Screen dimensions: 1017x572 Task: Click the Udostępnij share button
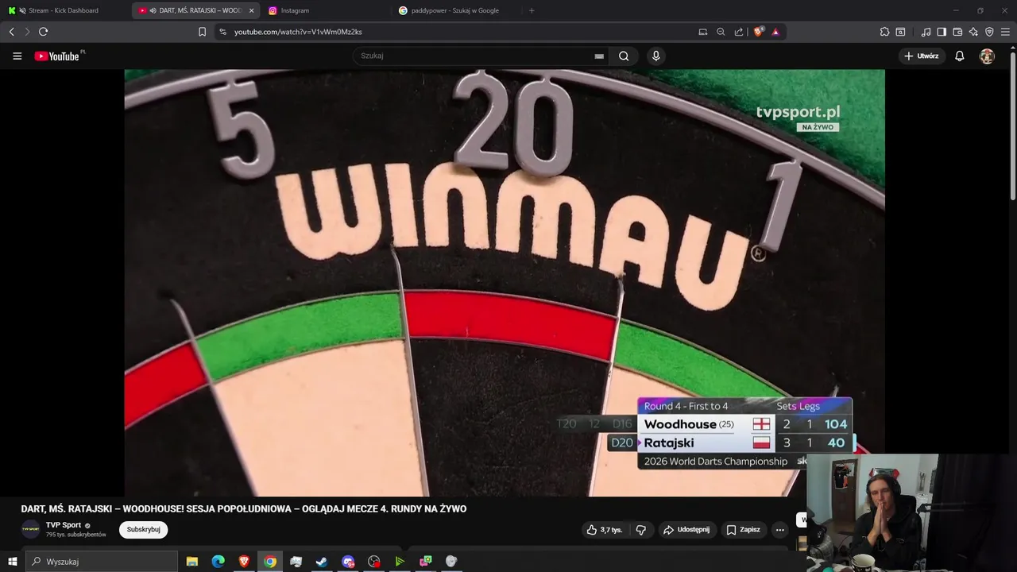(686, 530)
